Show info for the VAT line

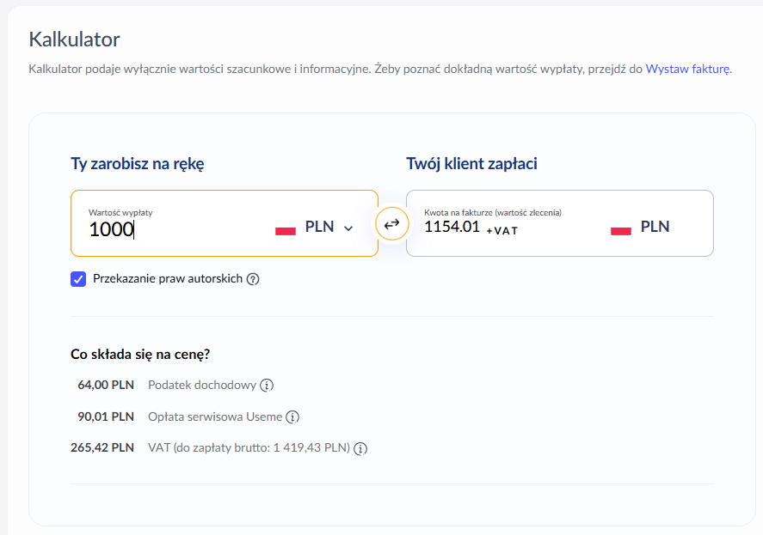pyautogui.click(x=360, y=448)
